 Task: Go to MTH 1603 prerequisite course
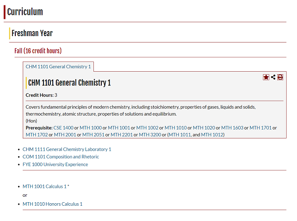[232, 128]
